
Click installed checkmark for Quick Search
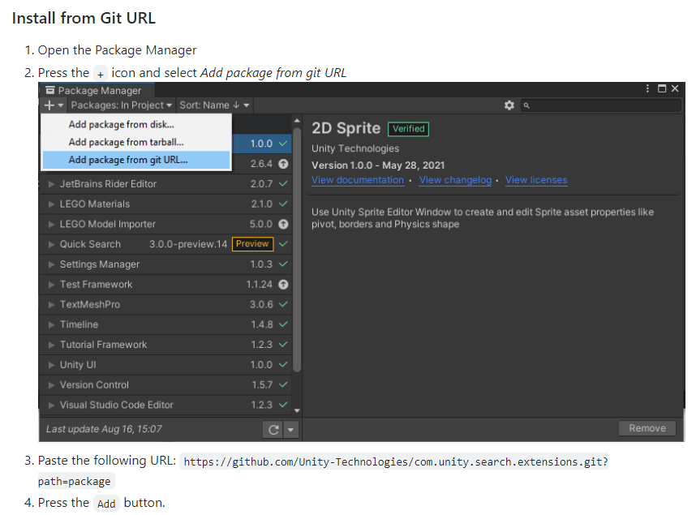click(x=283, y=244)
